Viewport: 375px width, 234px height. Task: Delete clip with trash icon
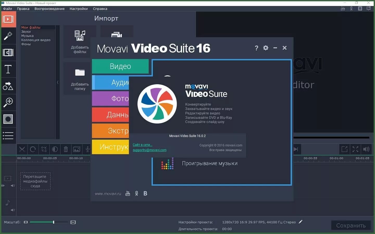66,149
